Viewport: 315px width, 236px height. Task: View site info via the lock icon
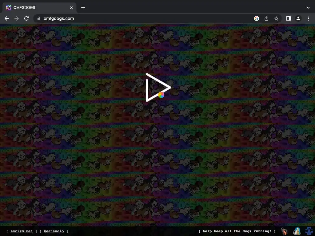click(39, 18)
